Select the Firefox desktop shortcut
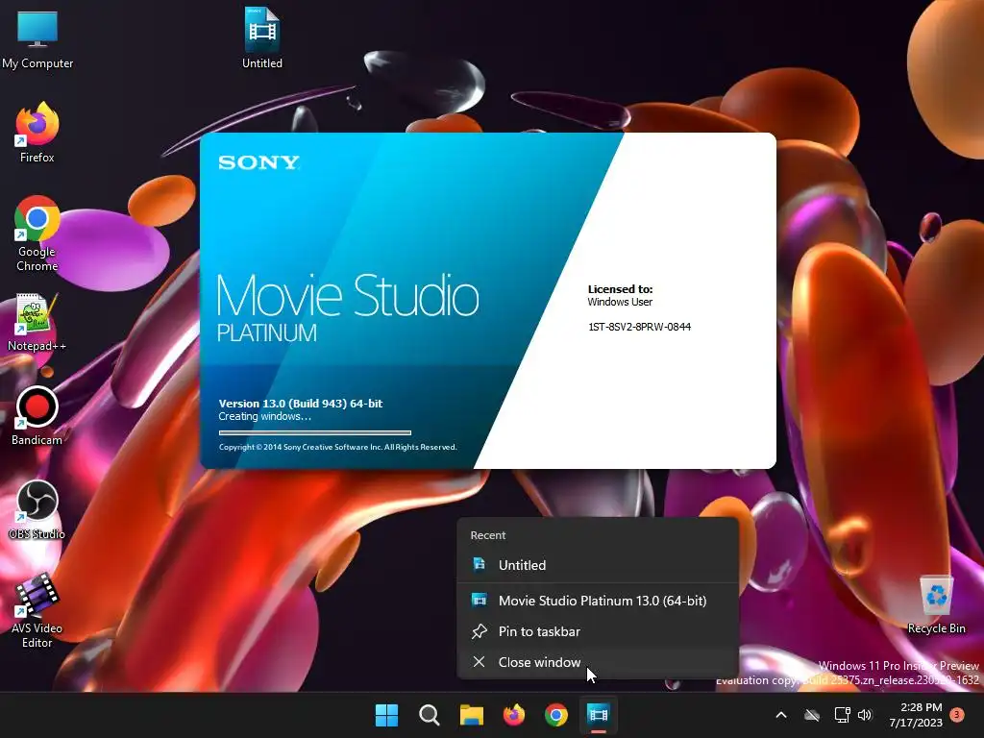This screenshot has height=738, width=984. [x=37, y=133]
